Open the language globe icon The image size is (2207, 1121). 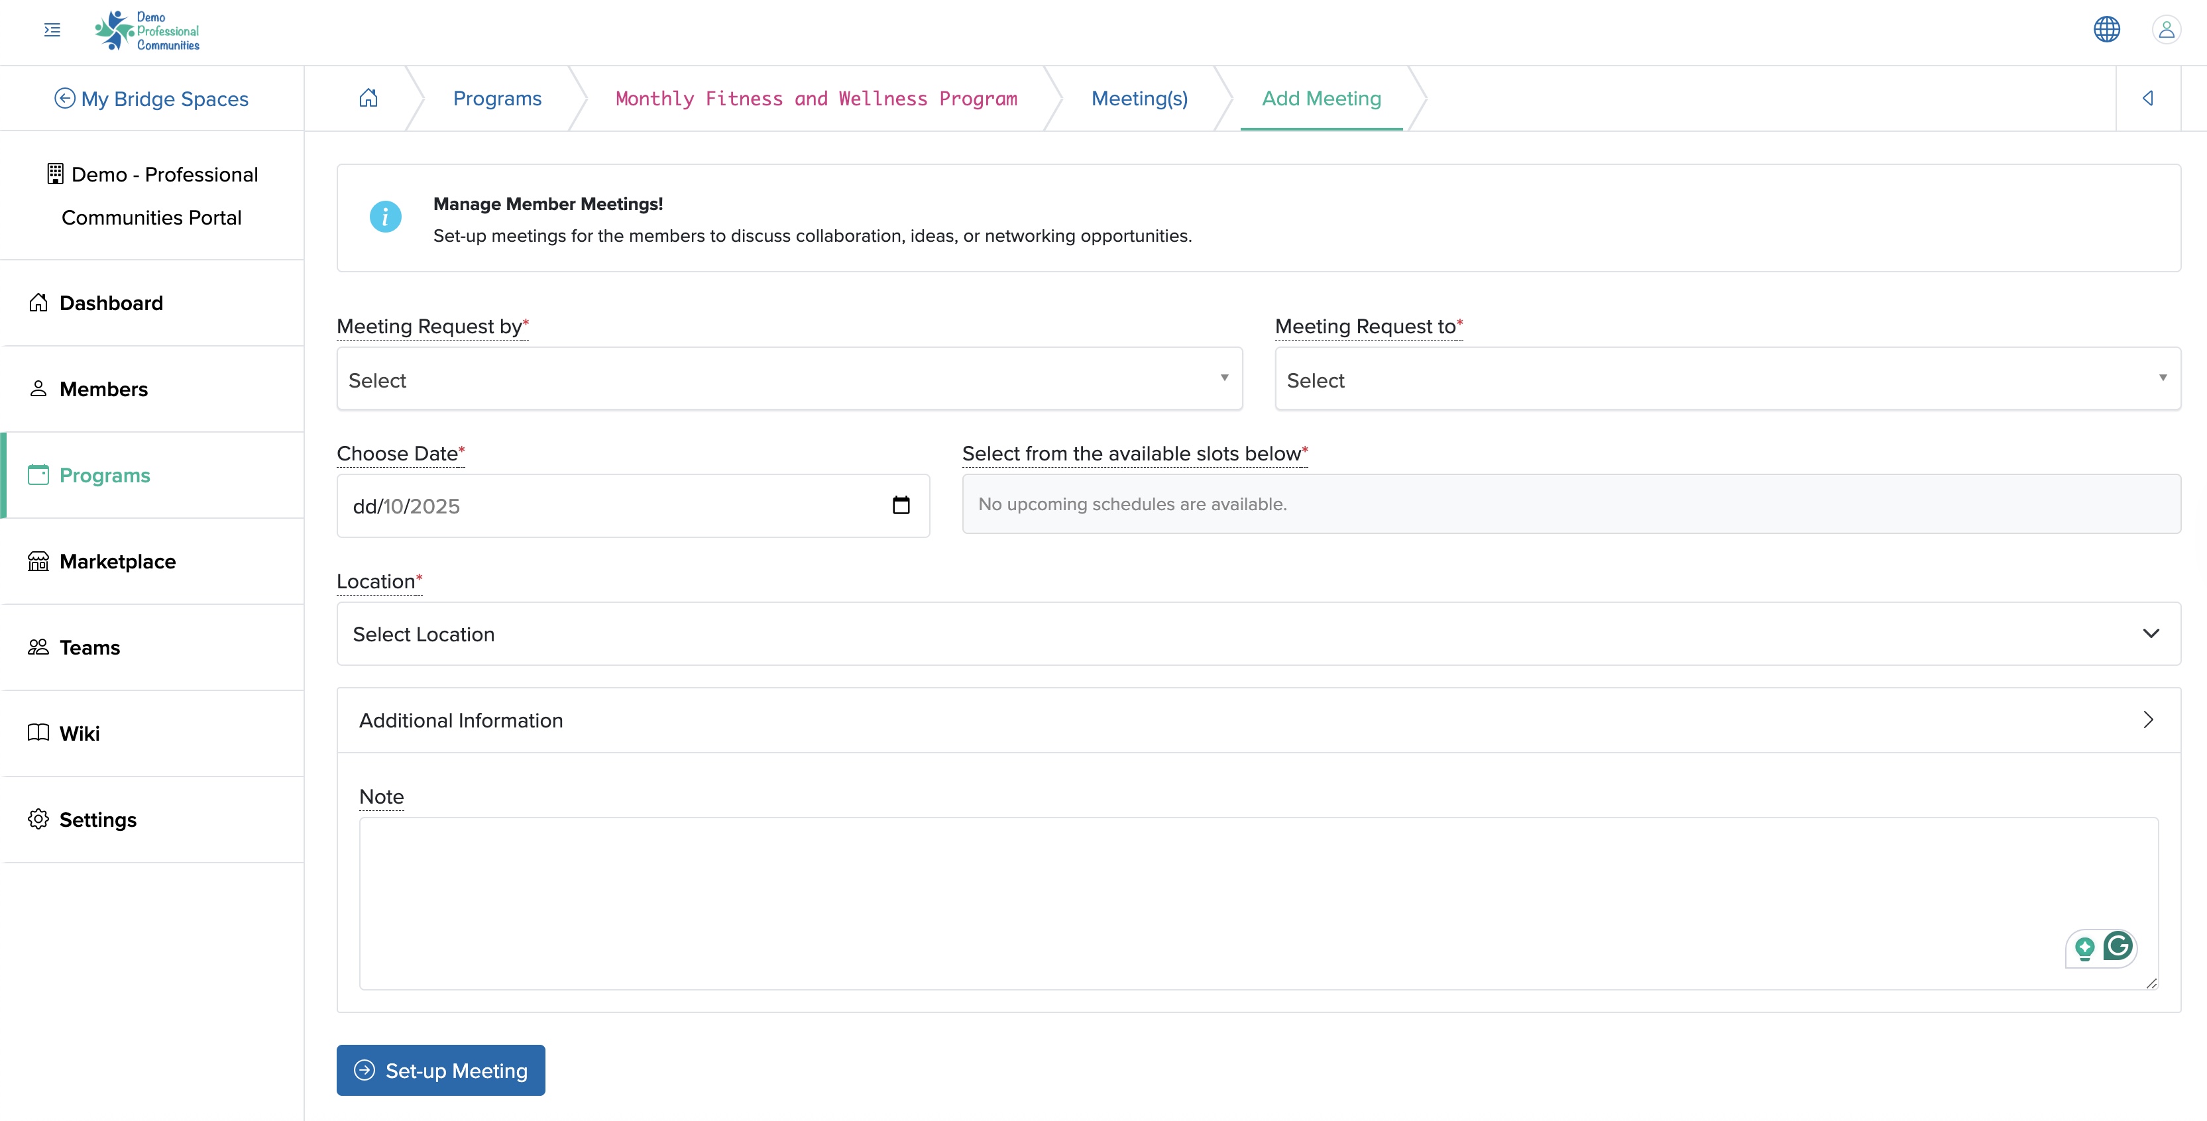(x=2107, y=29)
